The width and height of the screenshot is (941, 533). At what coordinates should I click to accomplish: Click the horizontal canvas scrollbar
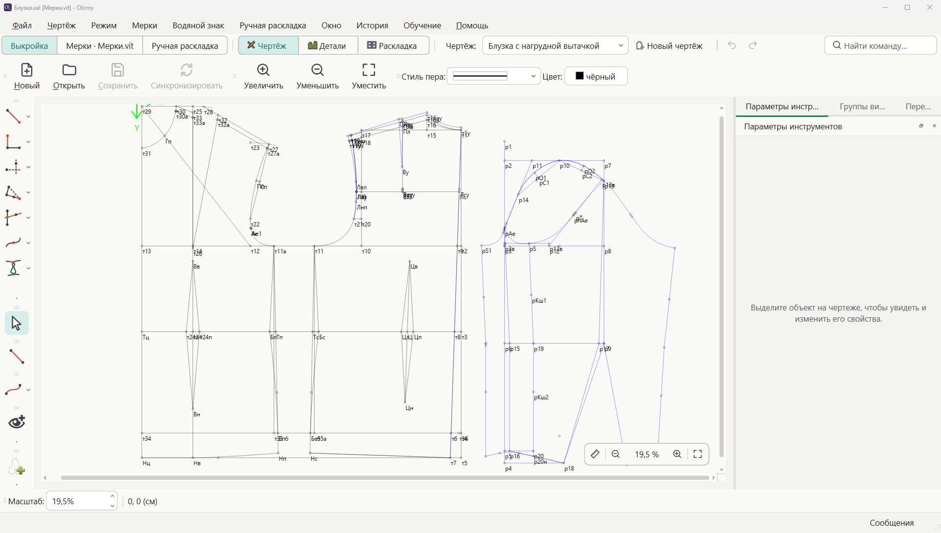pyautogui.click(x=384, y=478)
